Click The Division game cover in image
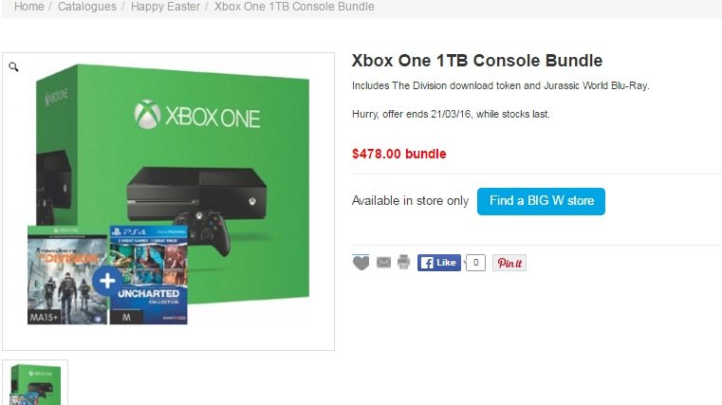The image size is (722, 405). coord(67,275)
